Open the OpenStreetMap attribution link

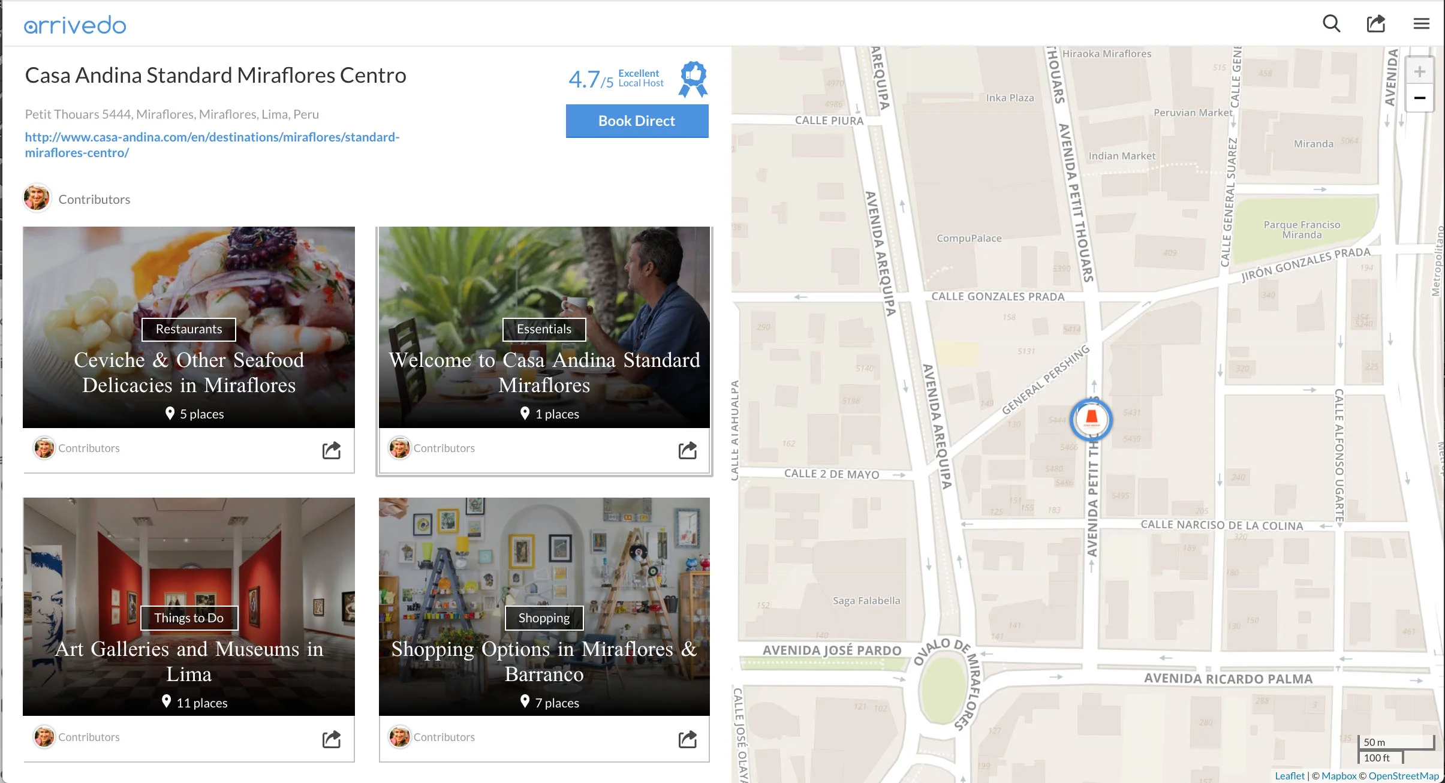click(x=1403, y=776)
